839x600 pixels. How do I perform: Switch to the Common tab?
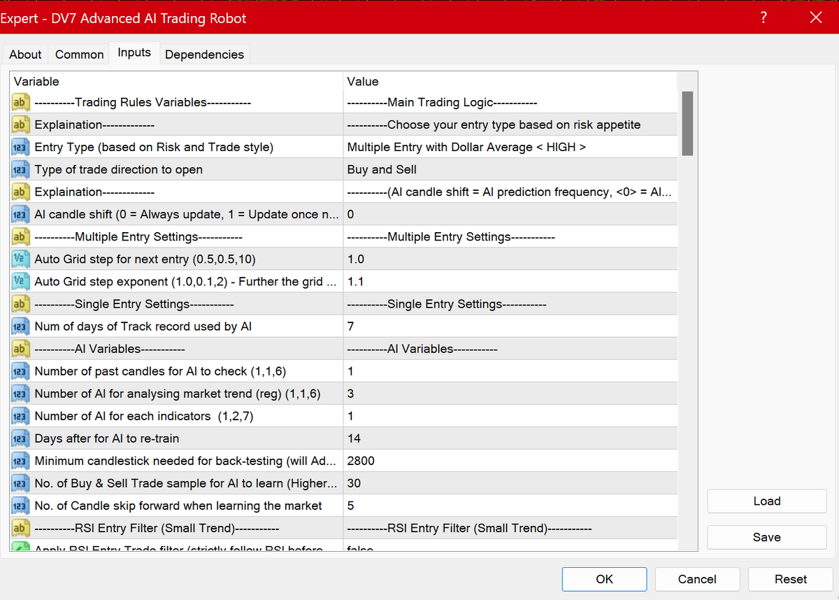[x=79, y=55]
